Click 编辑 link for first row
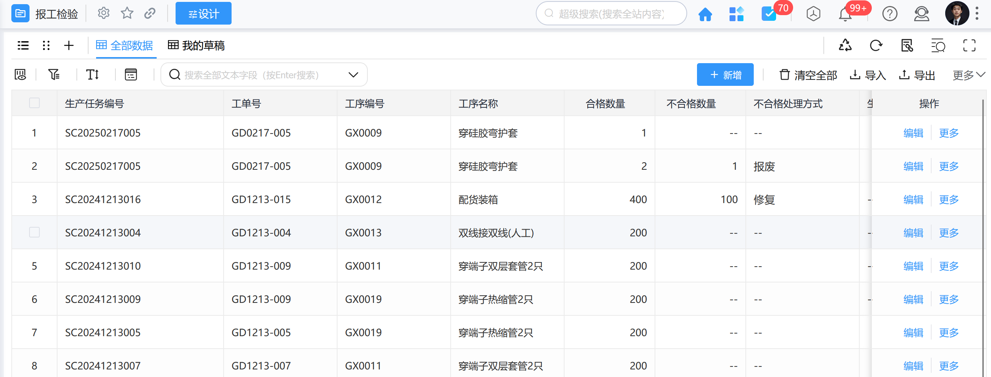 [913, 133]
